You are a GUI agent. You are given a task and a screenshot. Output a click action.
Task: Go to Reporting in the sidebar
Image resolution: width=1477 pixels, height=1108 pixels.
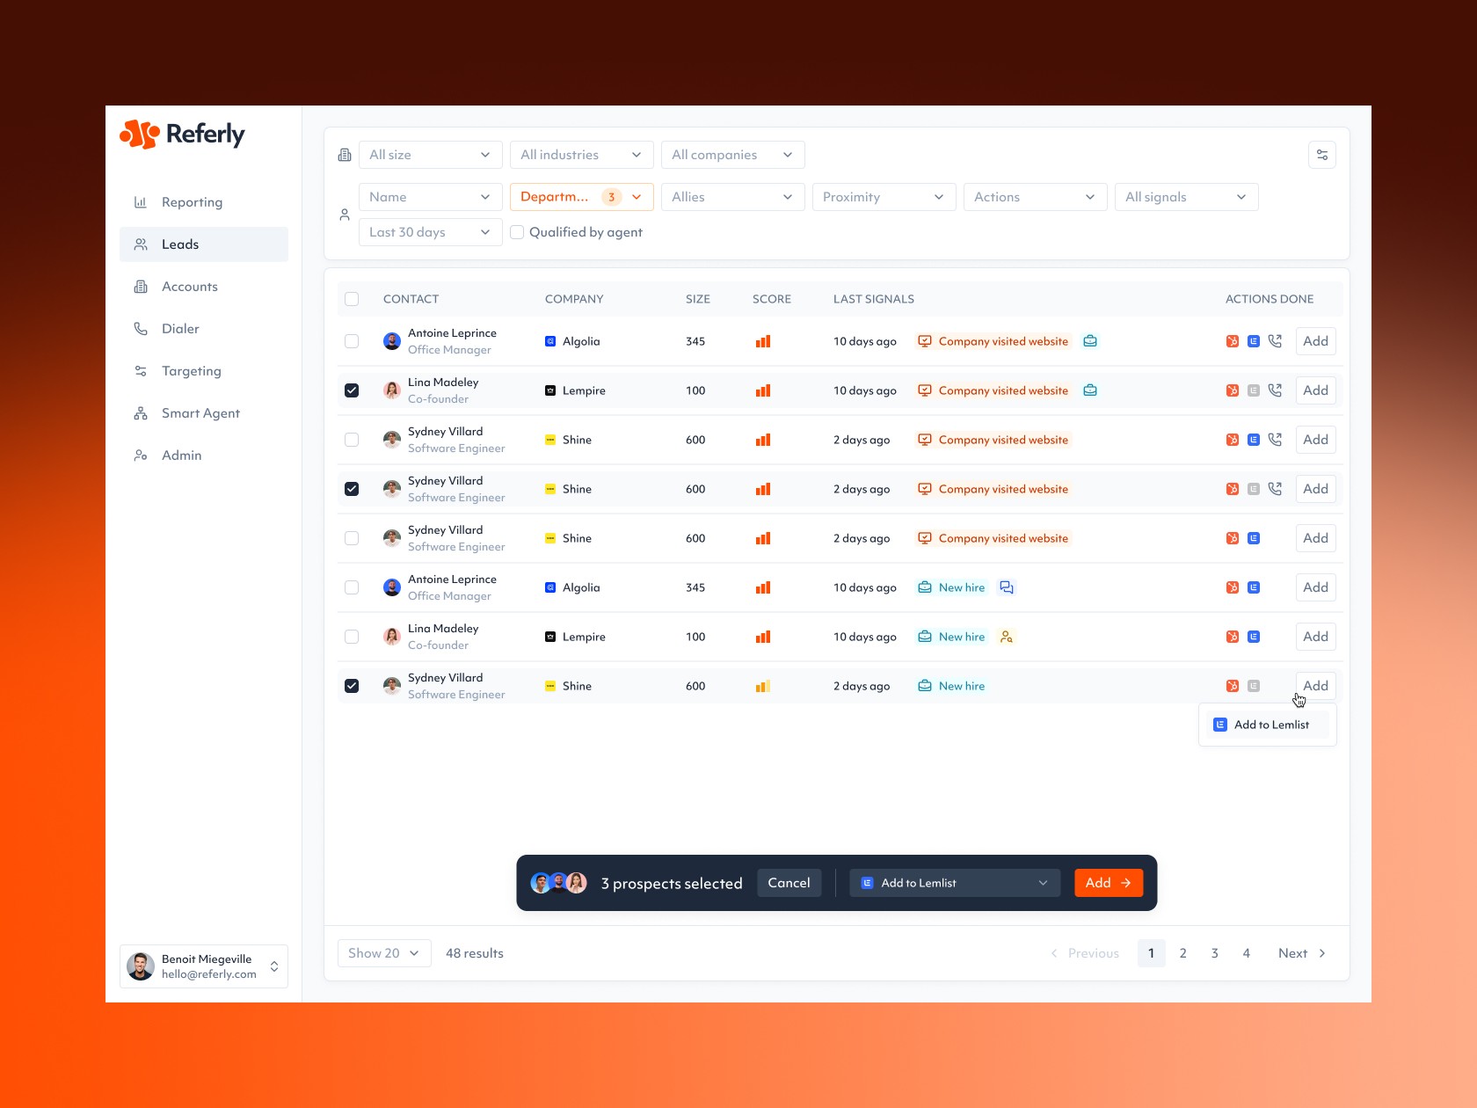(x=204, y=202)
